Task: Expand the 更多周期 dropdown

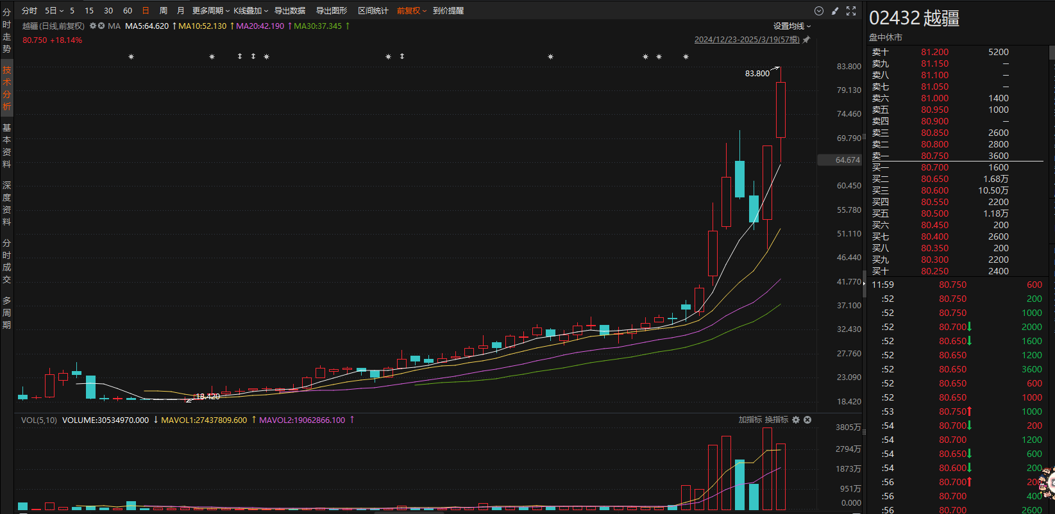Action: pos(210,11)
